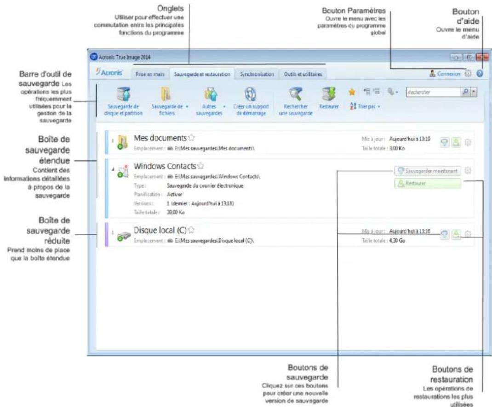
Task: Open the E:\Mes sauvegardes\Windows Contacts\ location
Action: (x=217, y=177)
